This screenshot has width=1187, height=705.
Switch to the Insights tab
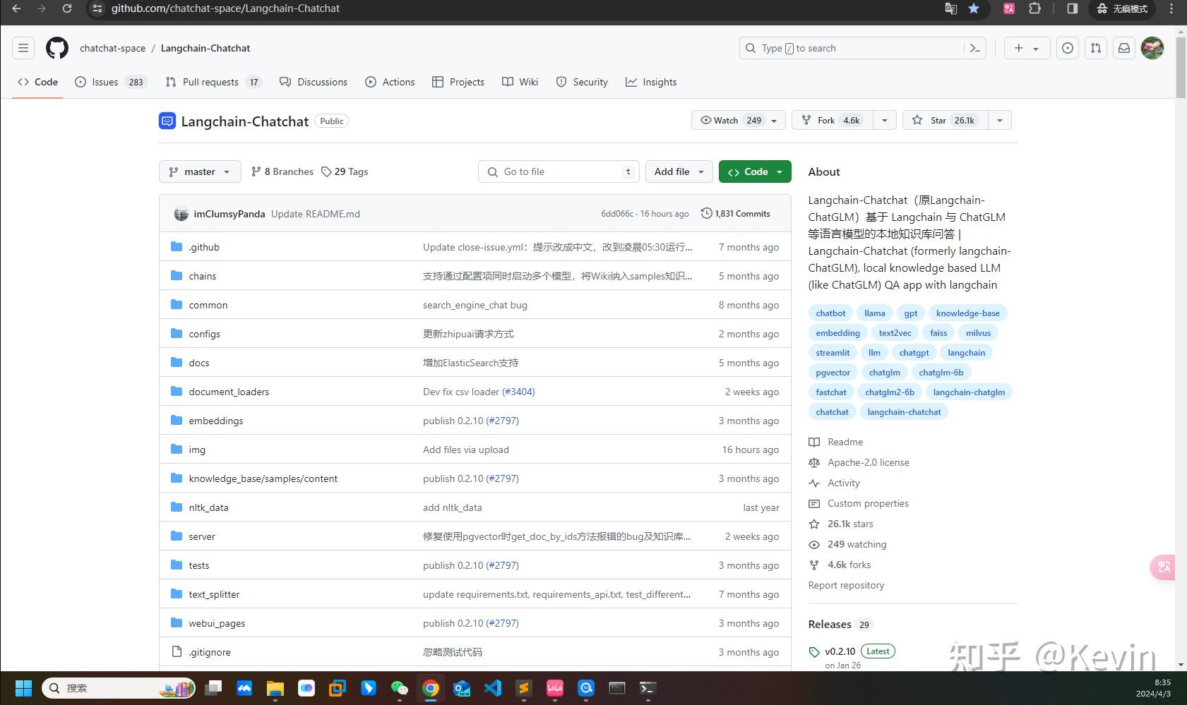[651, 82]
